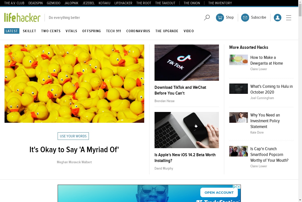Open the Video section

[189, 31]
